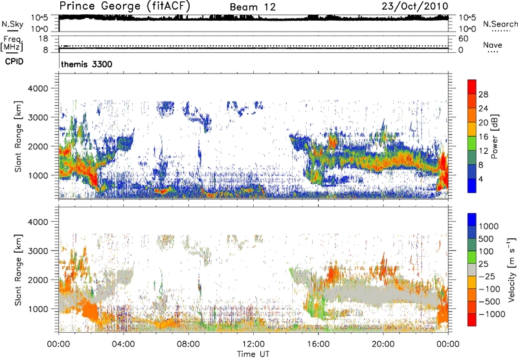This screenshot has width=518, height=358.
Task: Click the 'N.Sky' axis label
Action: [12, 24]
